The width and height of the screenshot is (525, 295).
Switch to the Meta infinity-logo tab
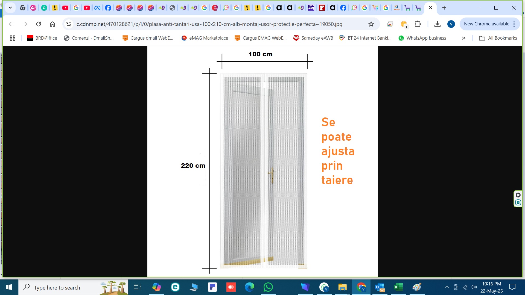coord(97,8)
